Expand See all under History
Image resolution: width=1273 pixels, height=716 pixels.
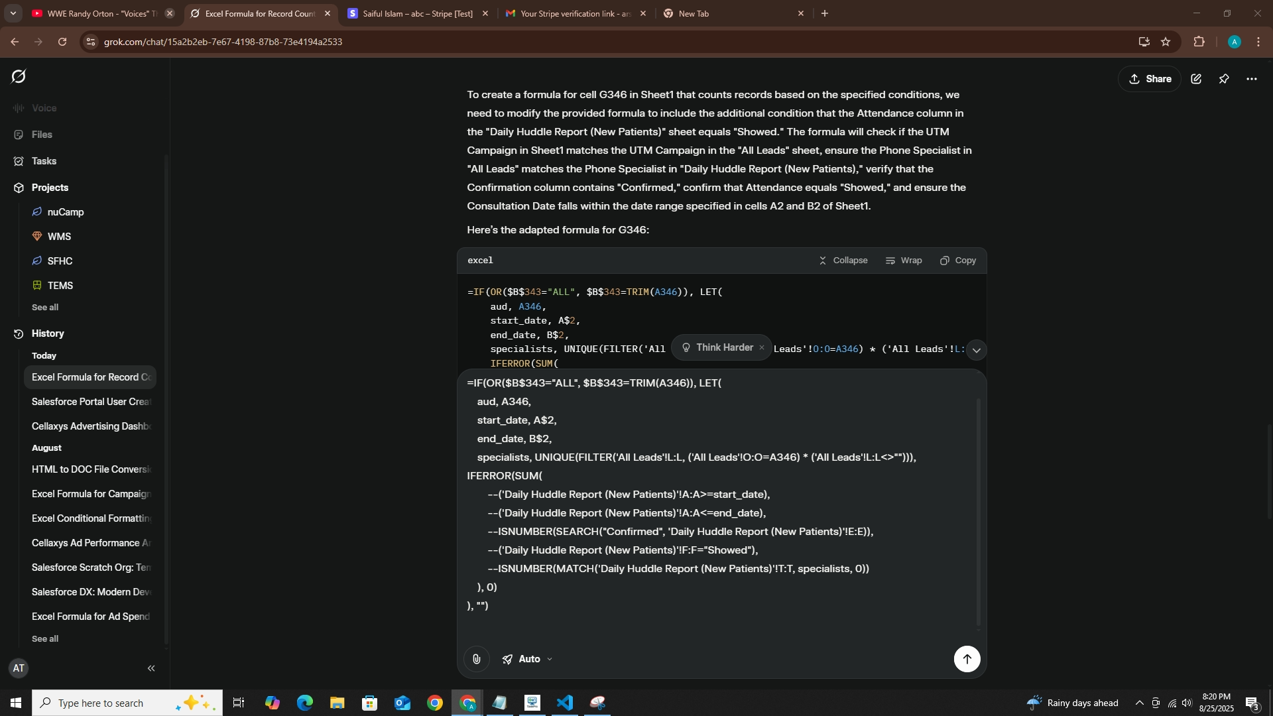pyautogui.click(x=45, y=638)
